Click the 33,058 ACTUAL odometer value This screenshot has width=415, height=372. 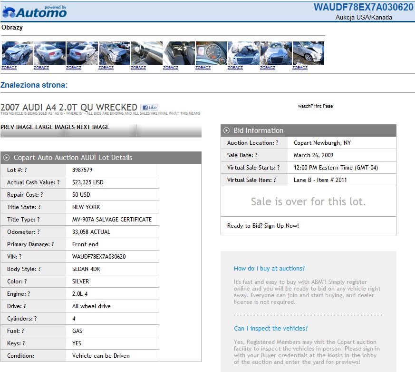click(x=91, y=232)
